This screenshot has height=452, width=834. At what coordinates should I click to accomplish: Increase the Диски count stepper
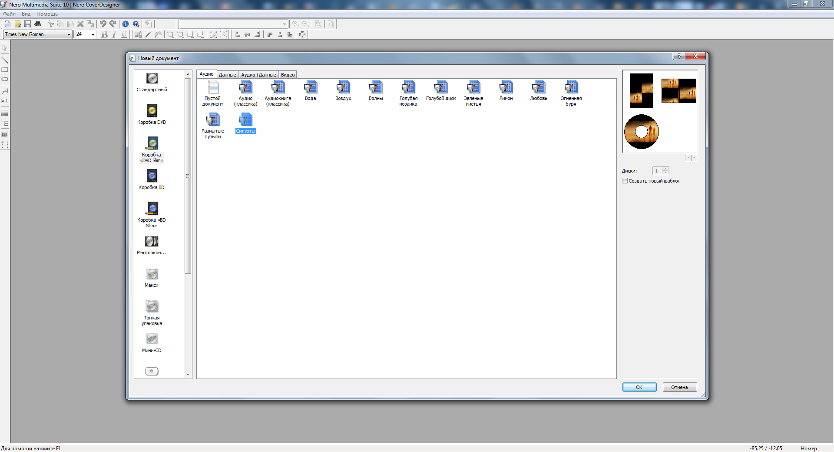tap(665, 169)
